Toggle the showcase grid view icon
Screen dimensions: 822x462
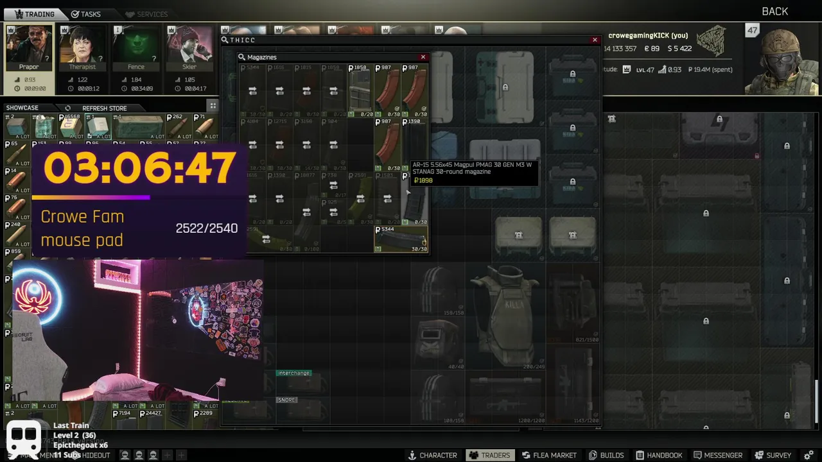pos(213,105)
